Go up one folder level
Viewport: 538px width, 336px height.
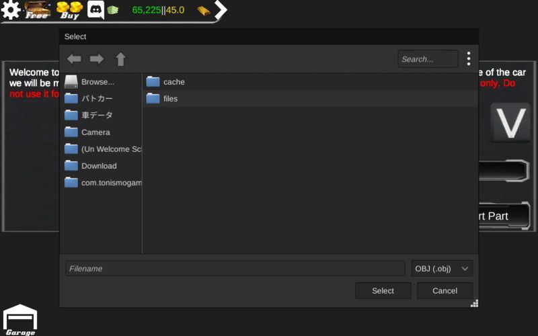click(120, 59)
